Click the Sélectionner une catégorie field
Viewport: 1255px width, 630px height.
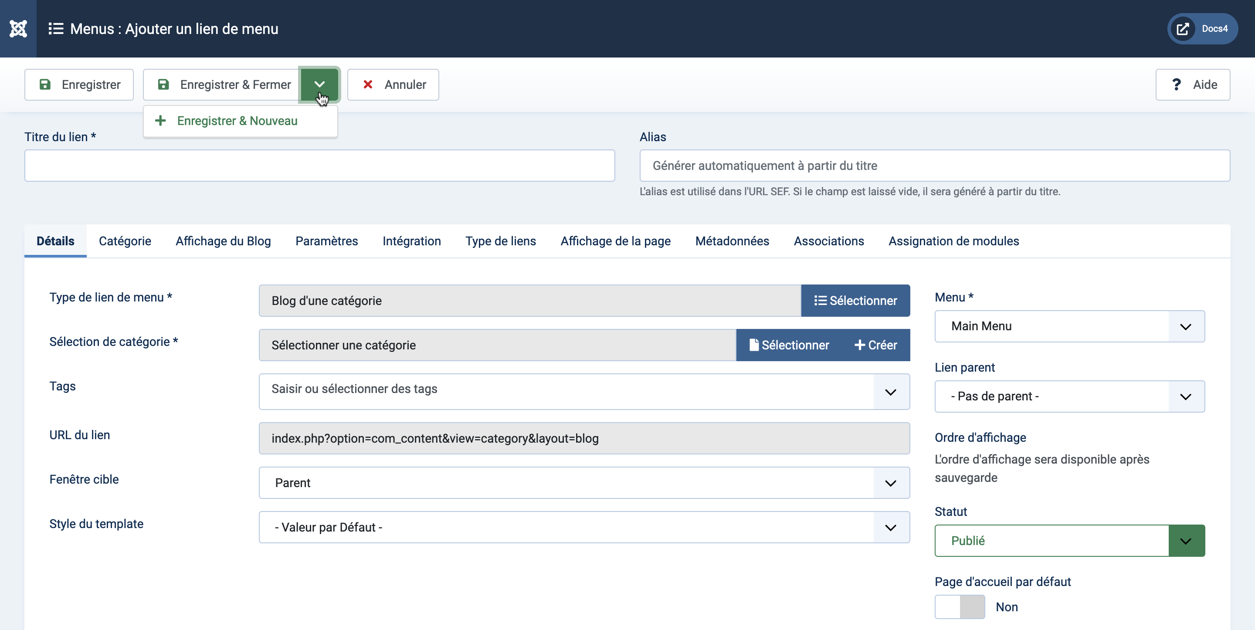(x=497, y=345)
